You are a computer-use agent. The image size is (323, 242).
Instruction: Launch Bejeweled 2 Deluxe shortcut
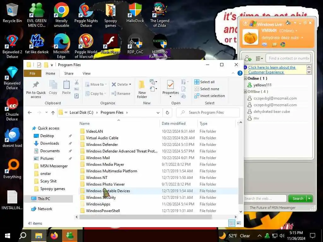tap(12, 47)
